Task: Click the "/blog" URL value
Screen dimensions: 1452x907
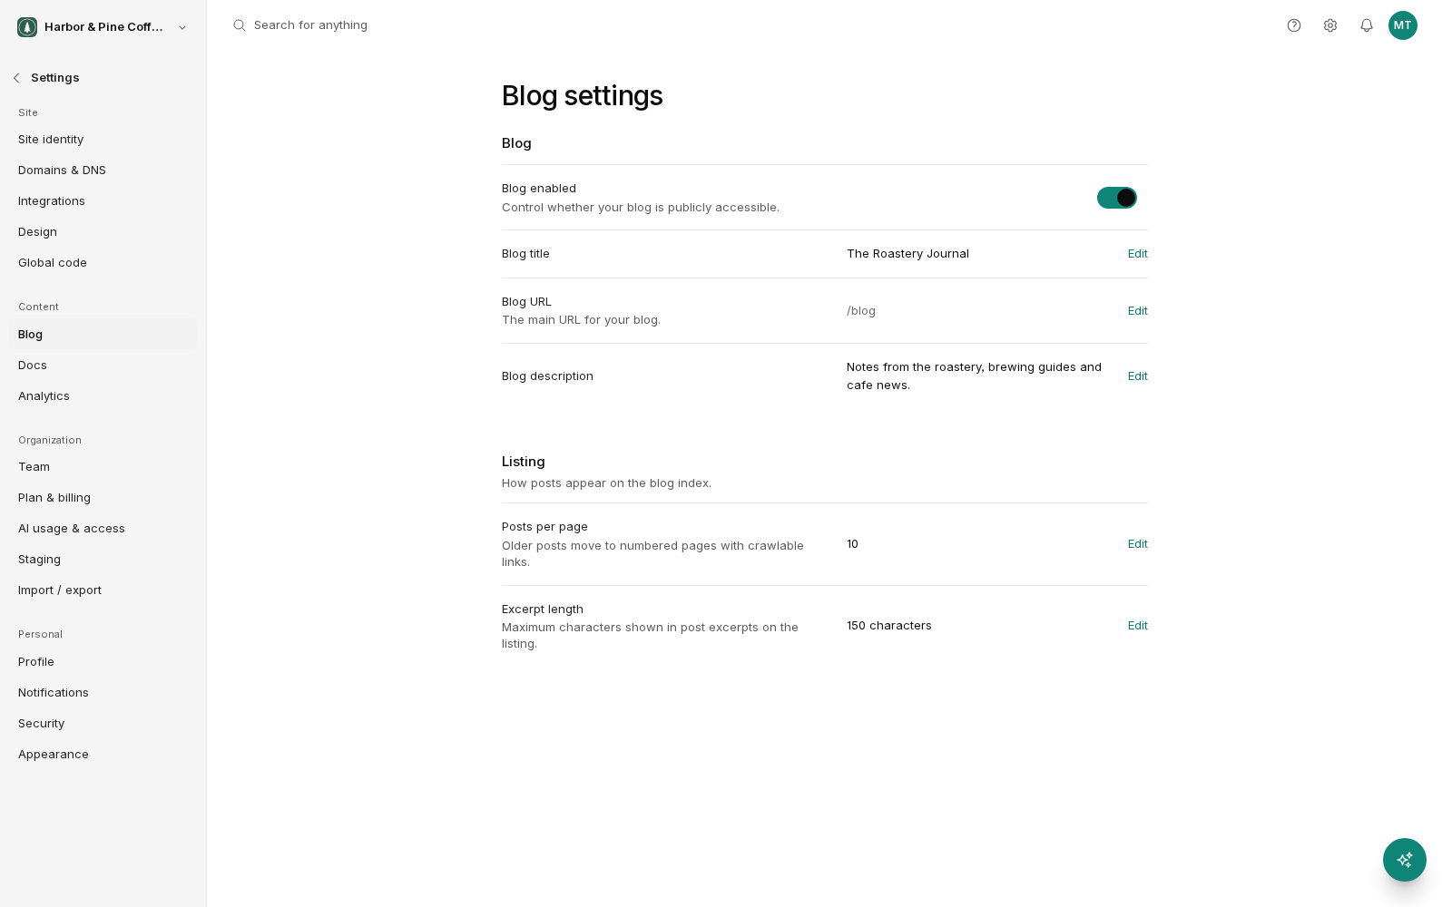Action: [861, 311]
